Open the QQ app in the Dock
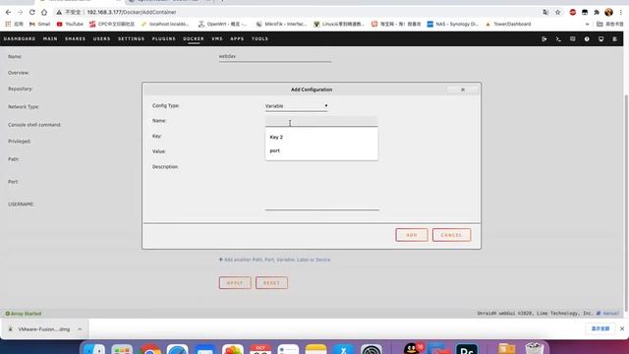The height and width of the screenshot is (354, 629). 412,348
